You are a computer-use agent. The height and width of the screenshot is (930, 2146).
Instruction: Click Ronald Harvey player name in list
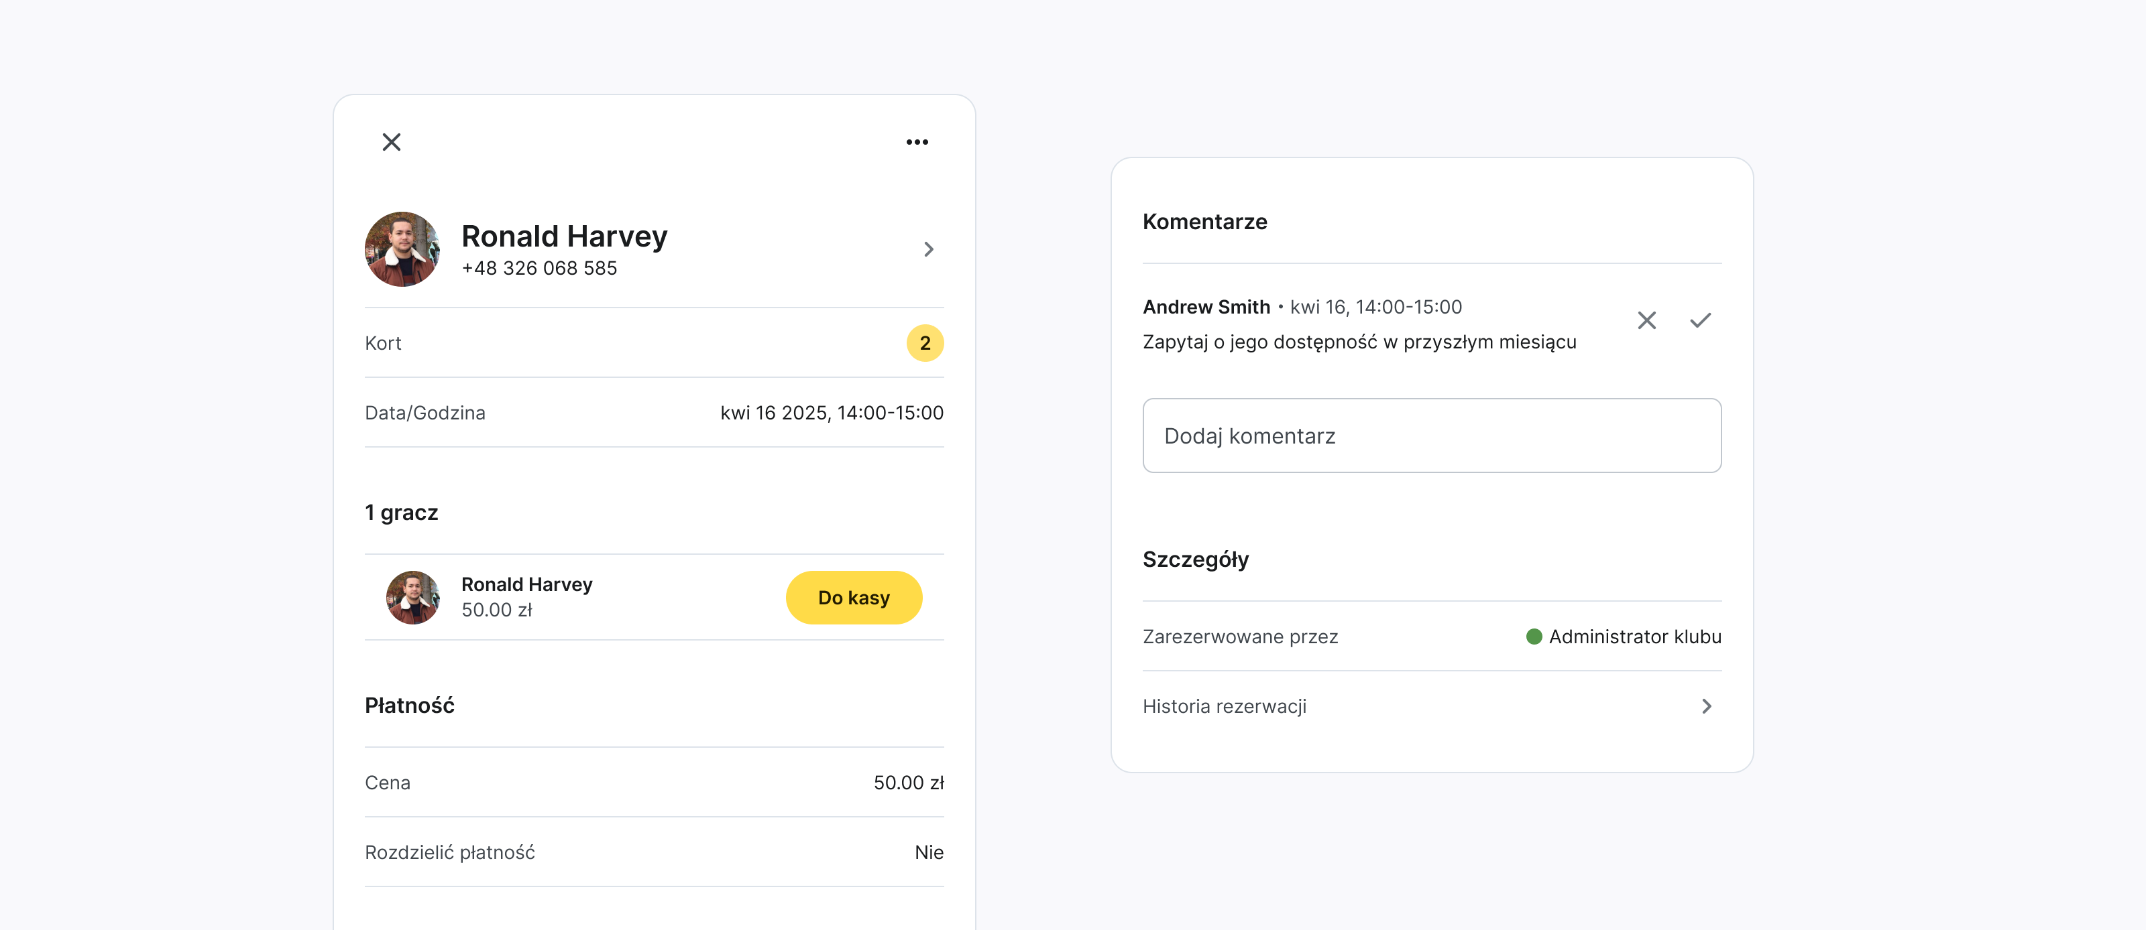526,584
